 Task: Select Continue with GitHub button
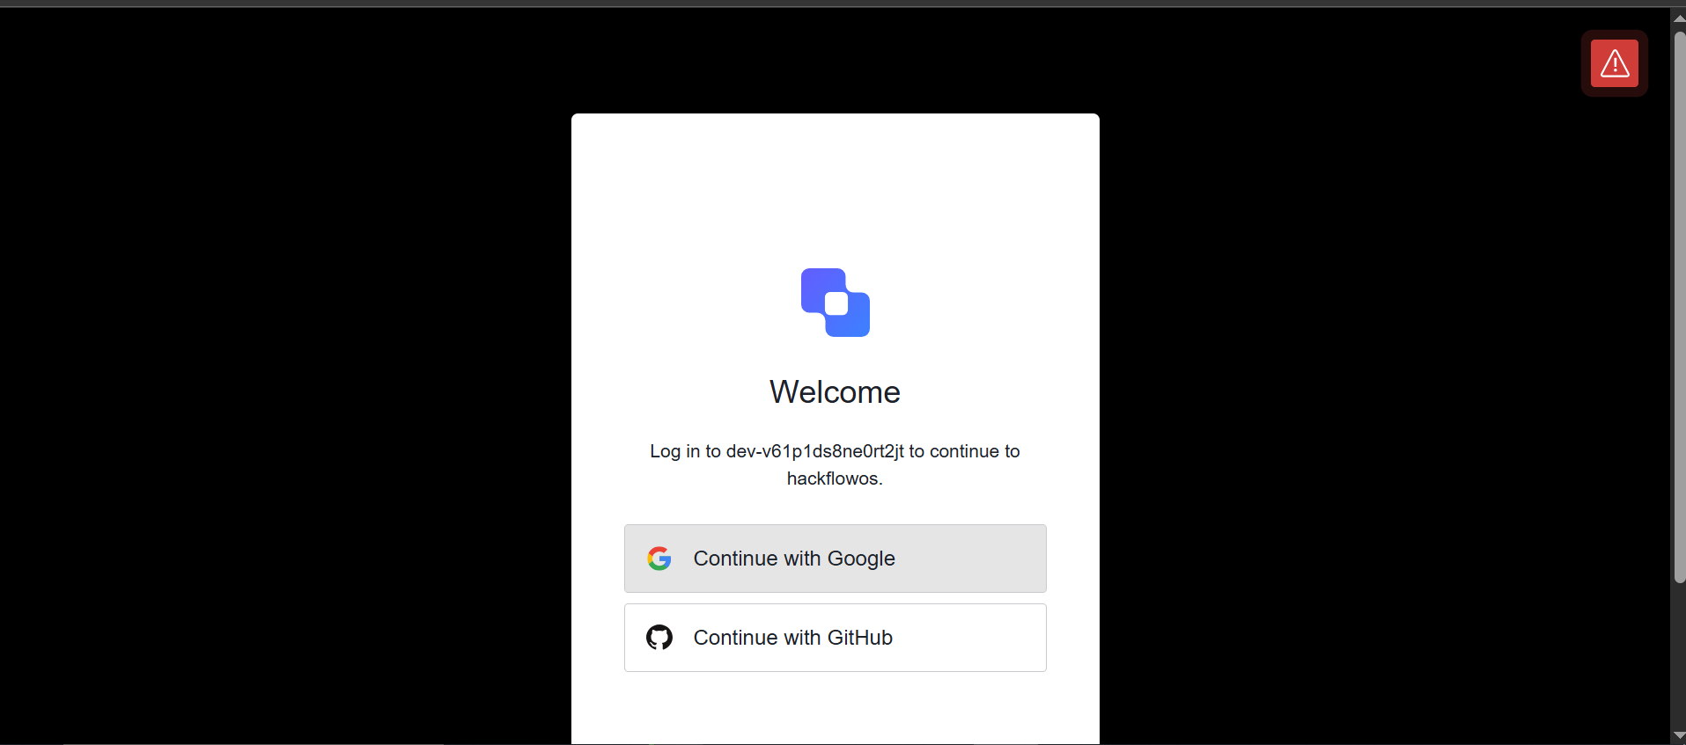tap(835, 638)
